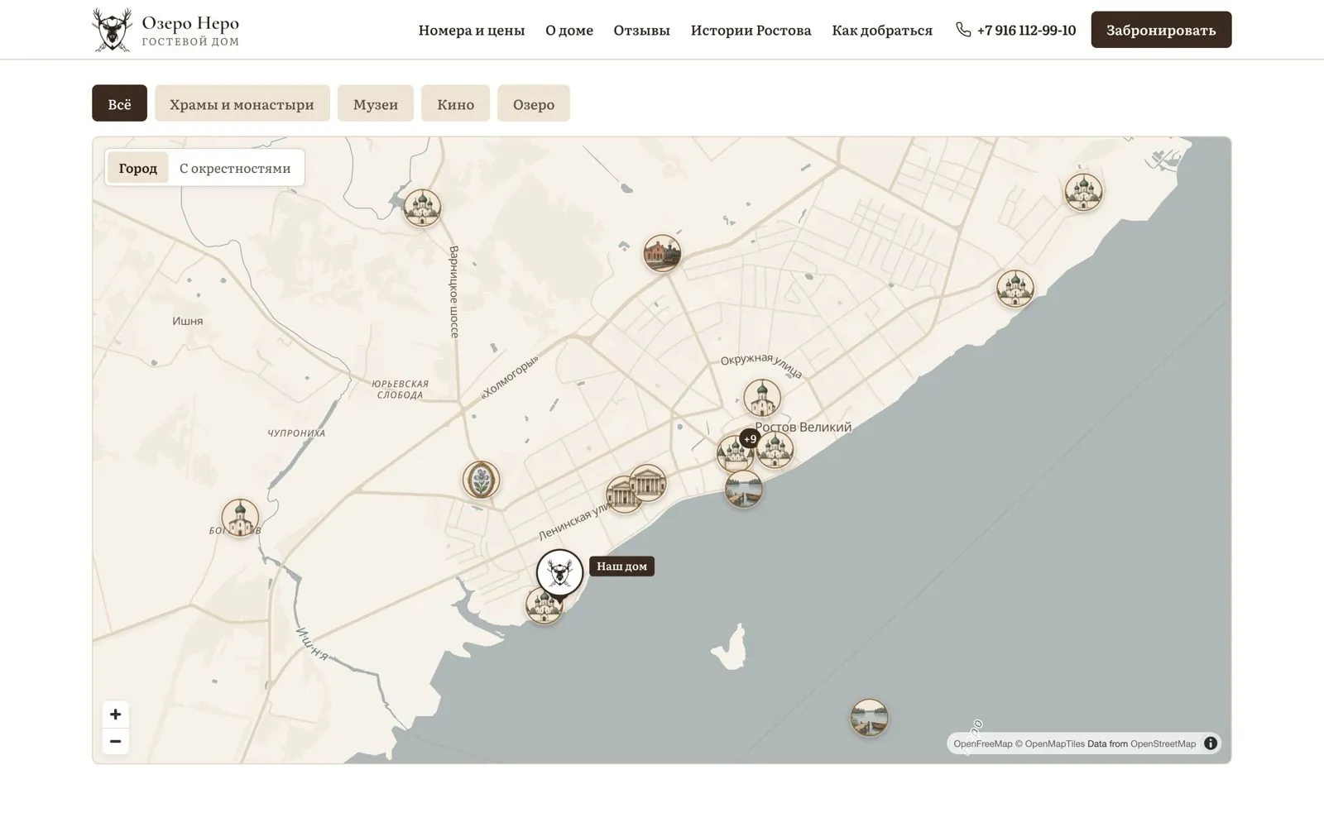
Task: Pick the church marker on the shore below the northernmost one
Action: (x=1015, y=289)
